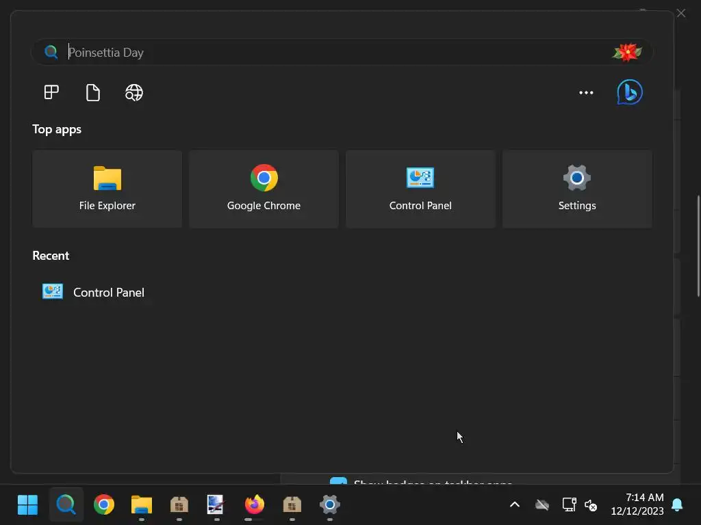Open the second package app on taskbar
The image size is (701, 525).
coord(292,505)
